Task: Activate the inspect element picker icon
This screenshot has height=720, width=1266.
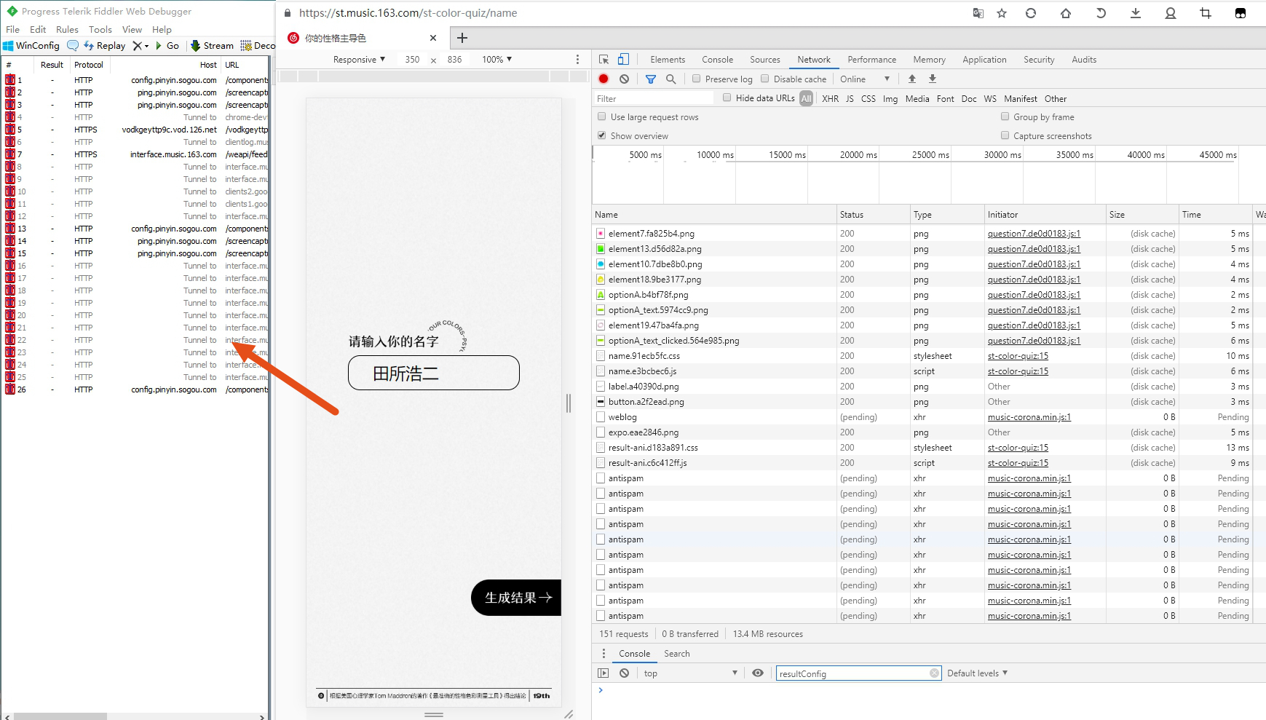Action: (604, 60)
